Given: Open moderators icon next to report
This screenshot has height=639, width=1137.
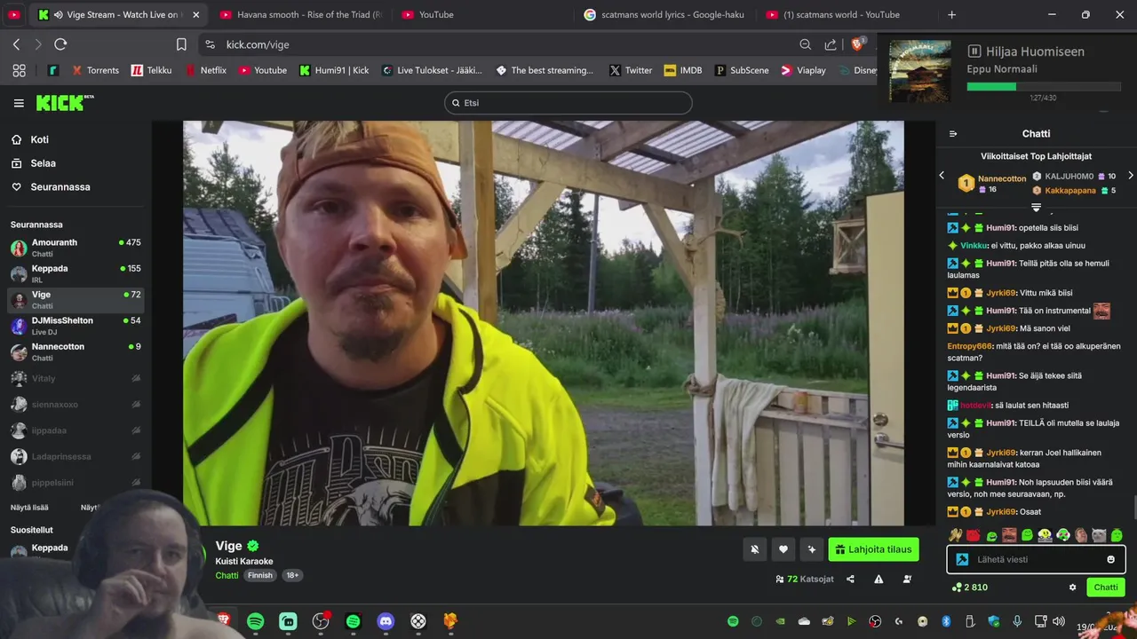Looking at the screenshot, I should [907, 579].
